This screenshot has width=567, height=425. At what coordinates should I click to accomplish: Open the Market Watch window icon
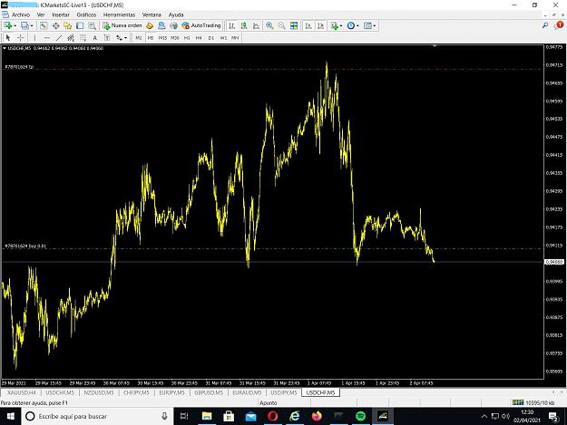[44, 25]
